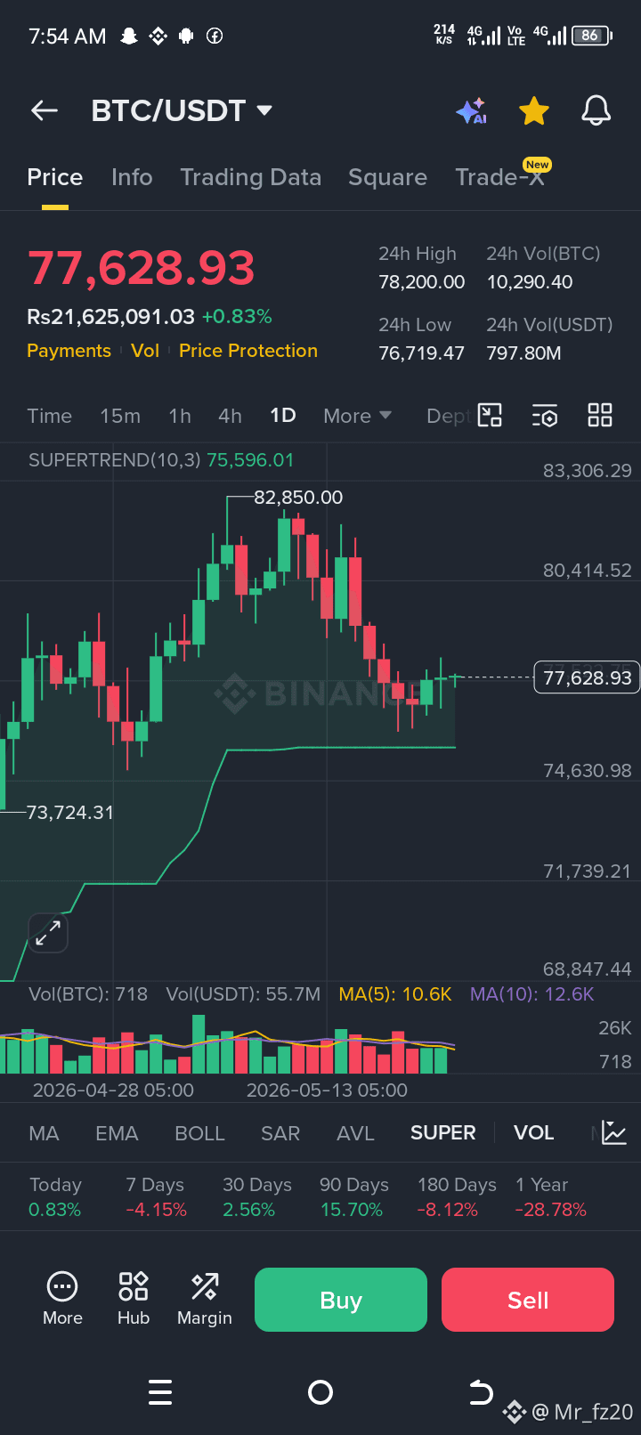Toggle the VOL sub-indicator
Viewport: 641px width, 1435px height.
click(534, 1133)
